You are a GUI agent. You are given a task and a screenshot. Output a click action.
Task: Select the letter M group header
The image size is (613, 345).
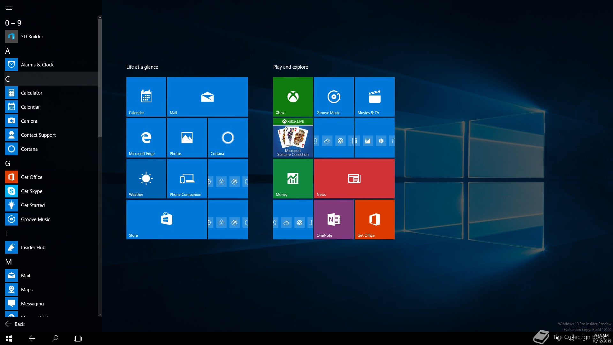(x=51, y=262)
